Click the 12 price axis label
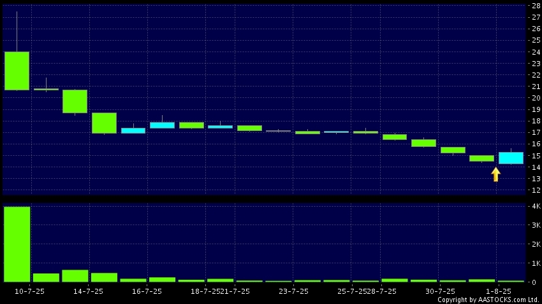Image resolution: width=542 pixels, height=304 pixels. (x=536, y=190)
